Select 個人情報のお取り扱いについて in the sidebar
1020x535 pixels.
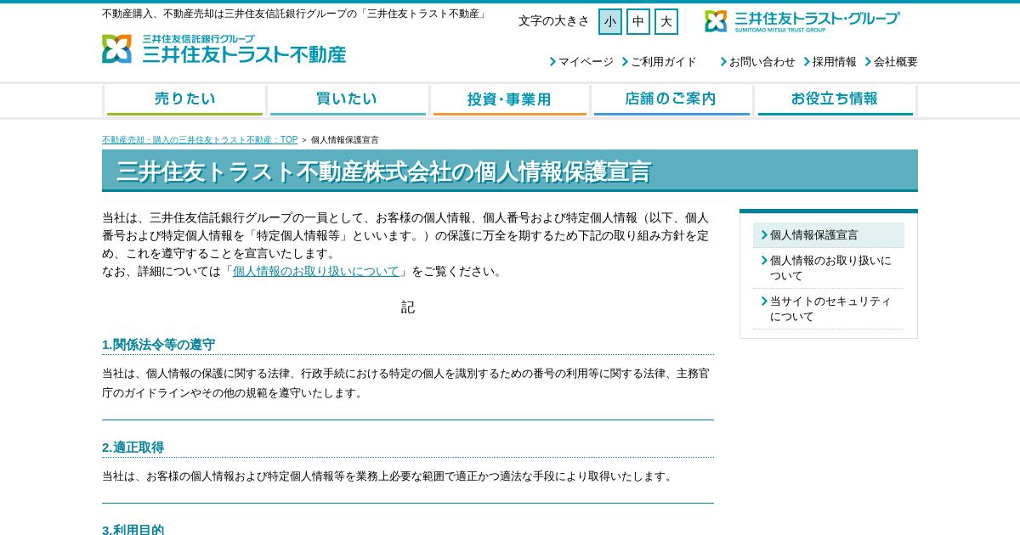point(829,268)
